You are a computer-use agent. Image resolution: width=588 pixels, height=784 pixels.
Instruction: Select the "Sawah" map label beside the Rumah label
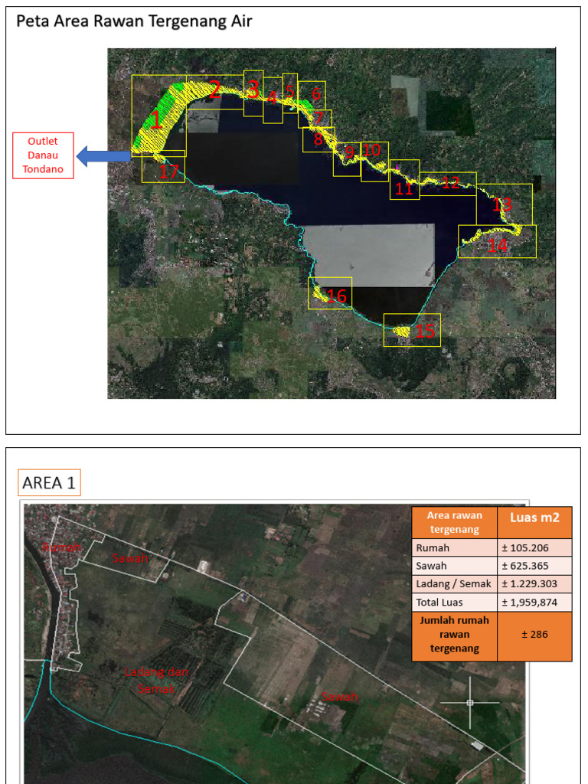(130, 558)
